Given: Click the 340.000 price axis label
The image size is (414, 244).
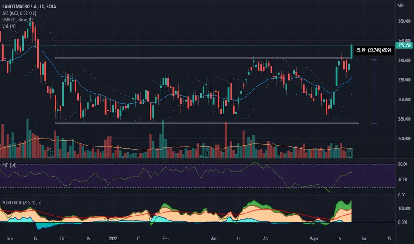Looking at the screenshot, I should [405, 60].
